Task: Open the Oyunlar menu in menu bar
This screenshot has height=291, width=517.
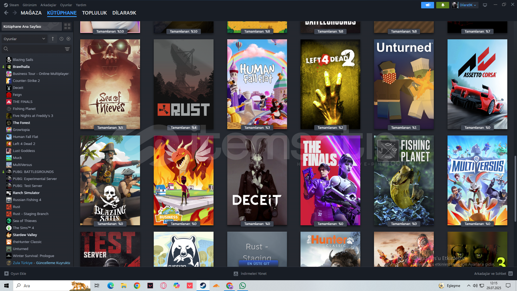Action: click(66, 5)
